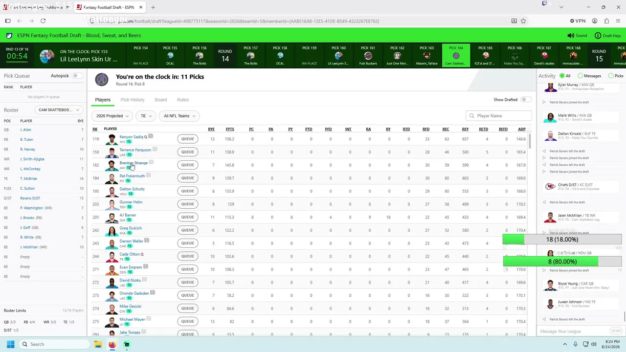Switch to the Board tab
The image size is (626, 352).
(x=161, y=100)
